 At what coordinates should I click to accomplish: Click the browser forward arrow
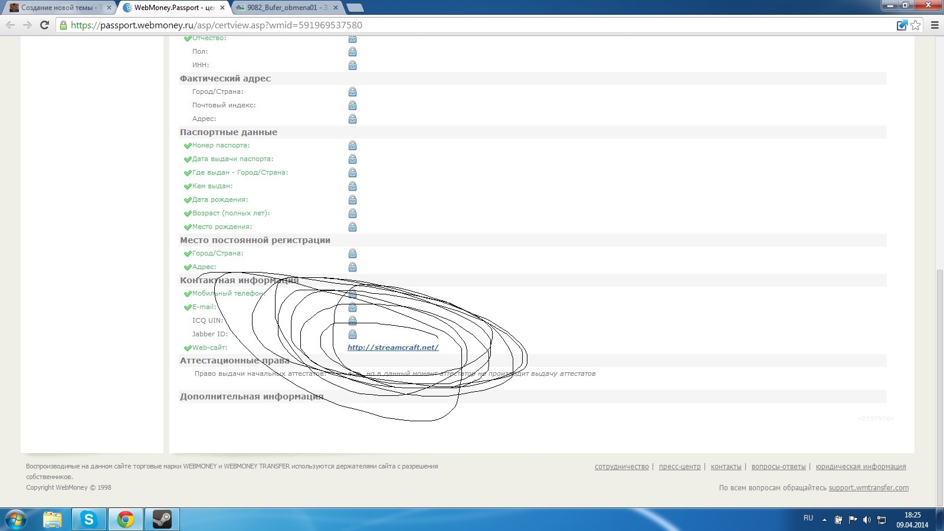pyautogui.click(x=27, y=25)
